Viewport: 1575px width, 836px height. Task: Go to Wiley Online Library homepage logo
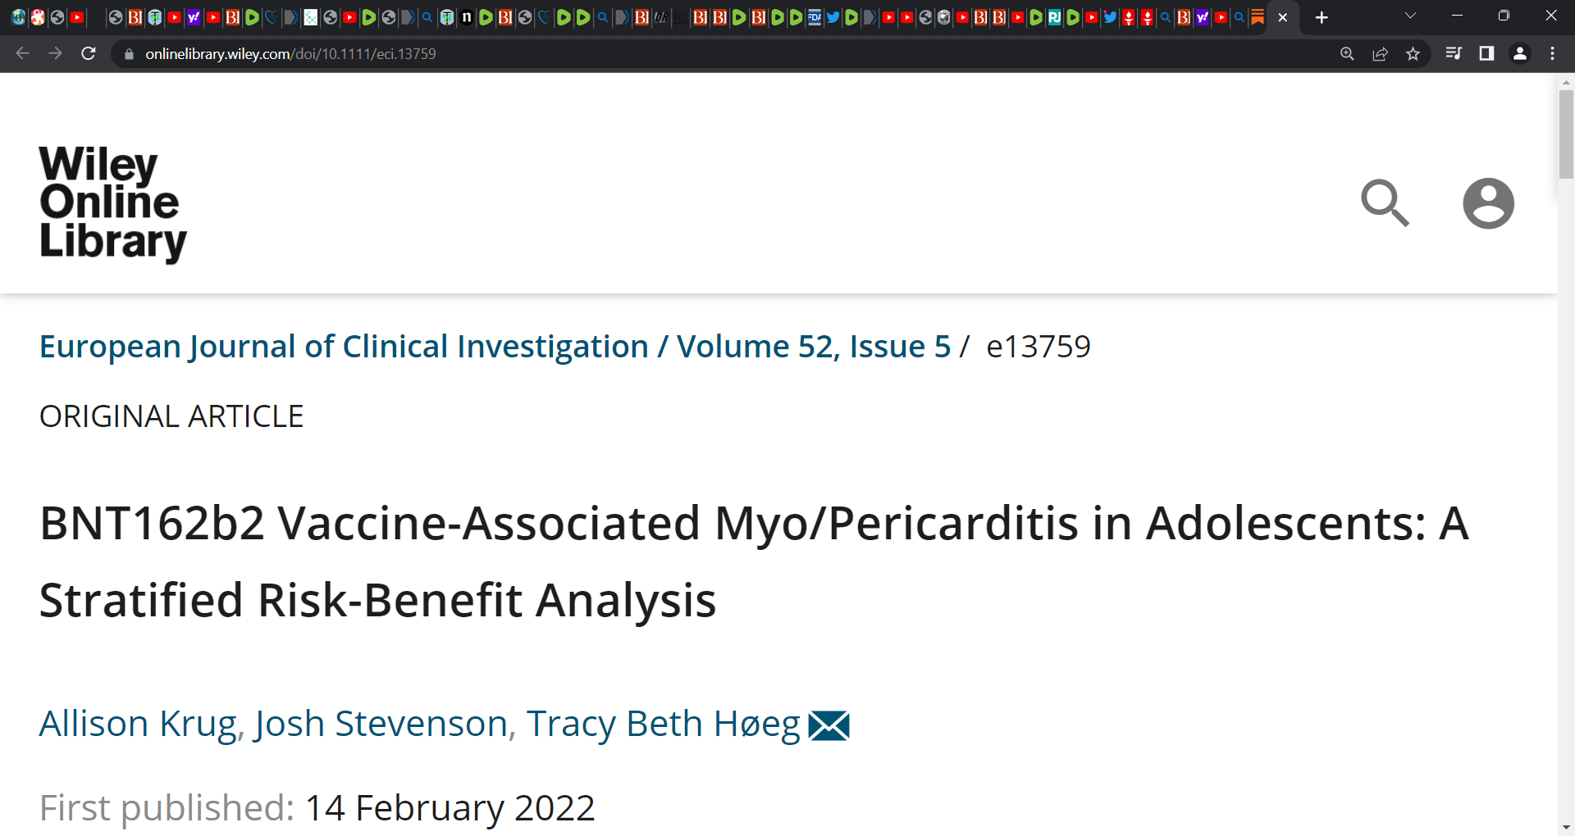point(112,203)
